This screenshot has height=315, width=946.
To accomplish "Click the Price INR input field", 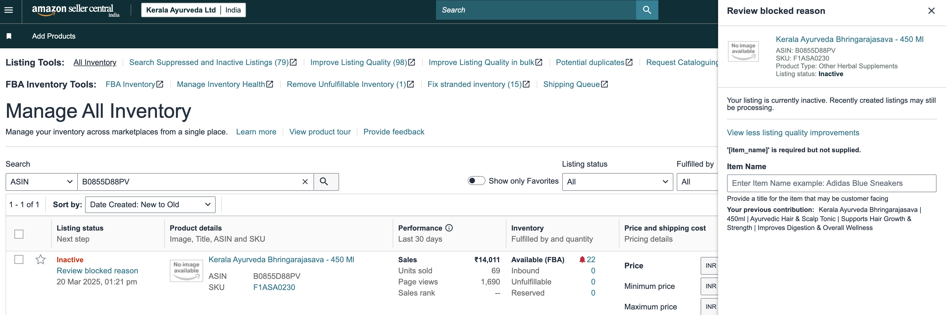I will click(x=709, y=266).
